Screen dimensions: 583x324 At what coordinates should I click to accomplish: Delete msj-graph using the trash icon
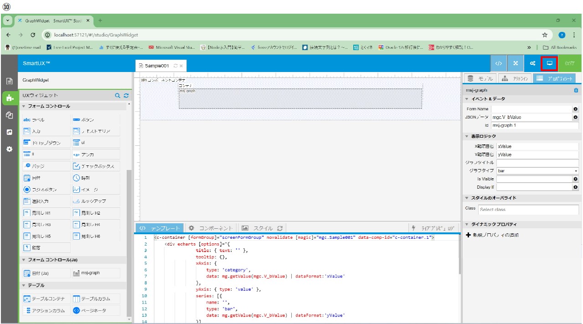pos(576,90)
